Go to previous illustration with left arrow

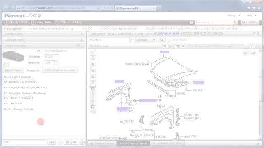(x=246, y=53)
